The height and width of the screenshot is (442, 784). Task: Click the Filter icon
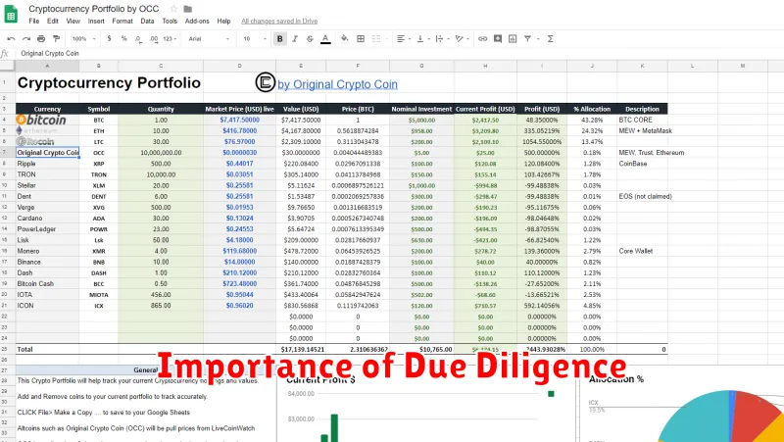pyautogui.click(x=527, y=38)
